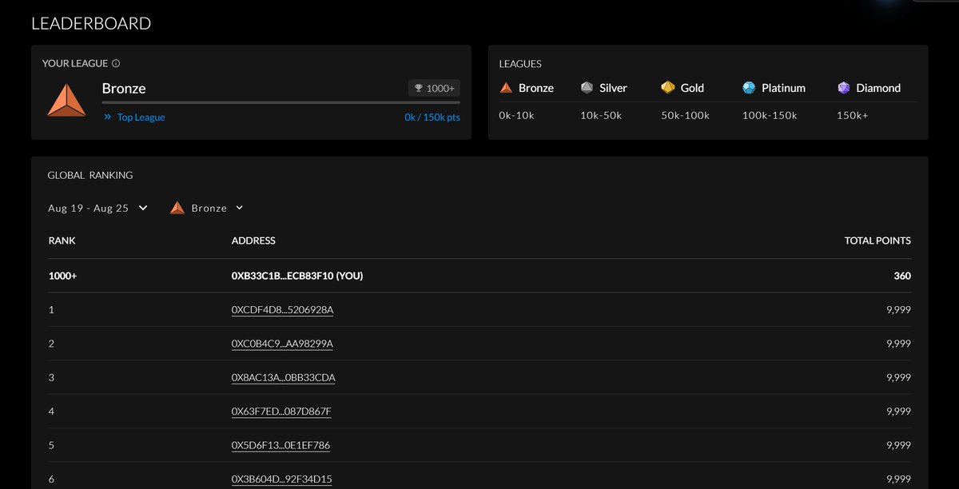Viewport: 959px width, 489px height.
Task: Click your address 0XB33C1B...ECB83F10 (YOU)
Action: tap(298, 276)
